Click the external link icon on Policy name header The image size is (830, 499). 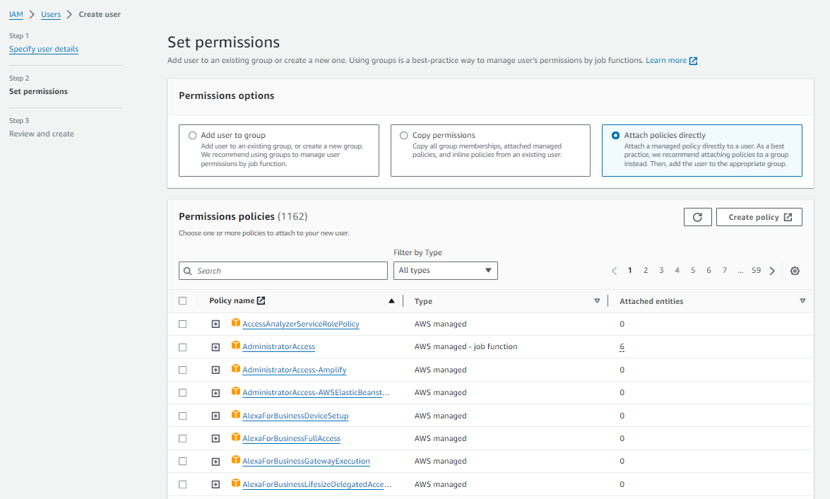point(259,300)
